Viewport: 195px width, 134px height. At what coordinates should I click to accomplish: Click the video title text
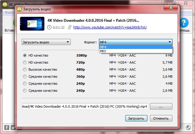pyautogui.click(x=93, y=20)
